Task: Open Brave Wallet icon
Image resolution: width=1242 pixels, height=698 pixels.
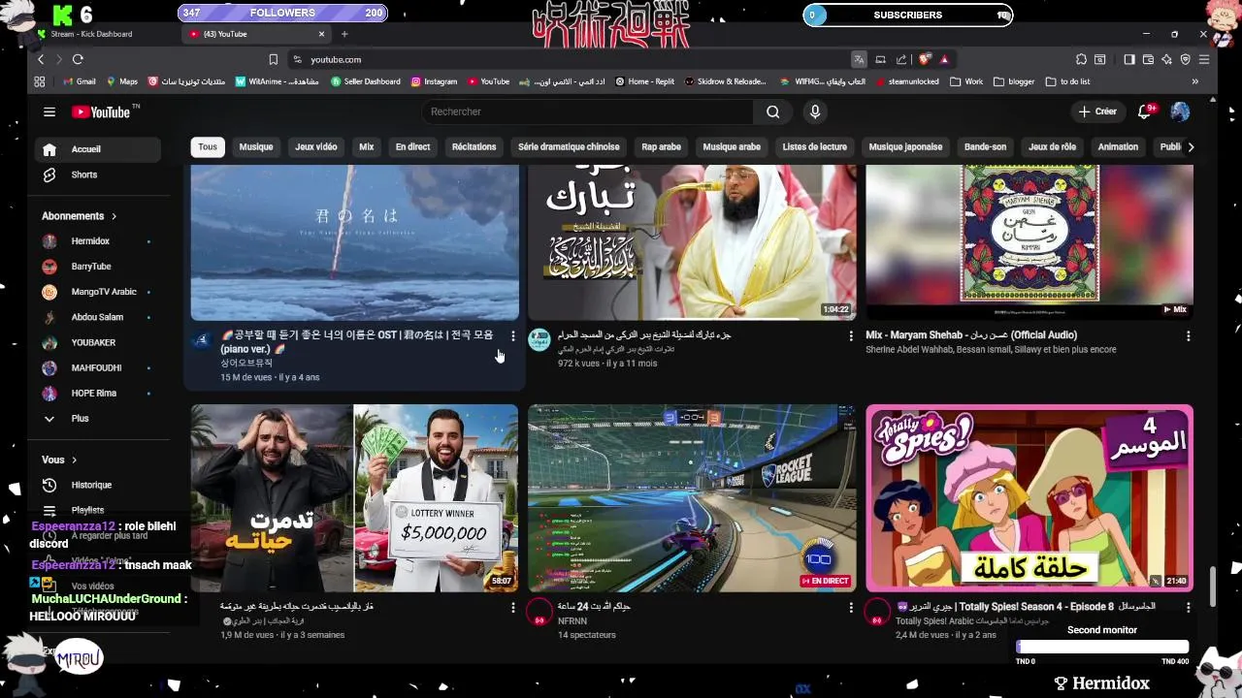Action: 1148,59
